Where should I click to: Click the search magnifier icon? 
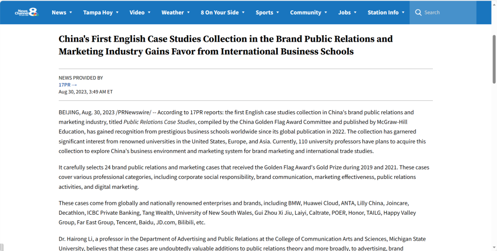tap(418, 12)
